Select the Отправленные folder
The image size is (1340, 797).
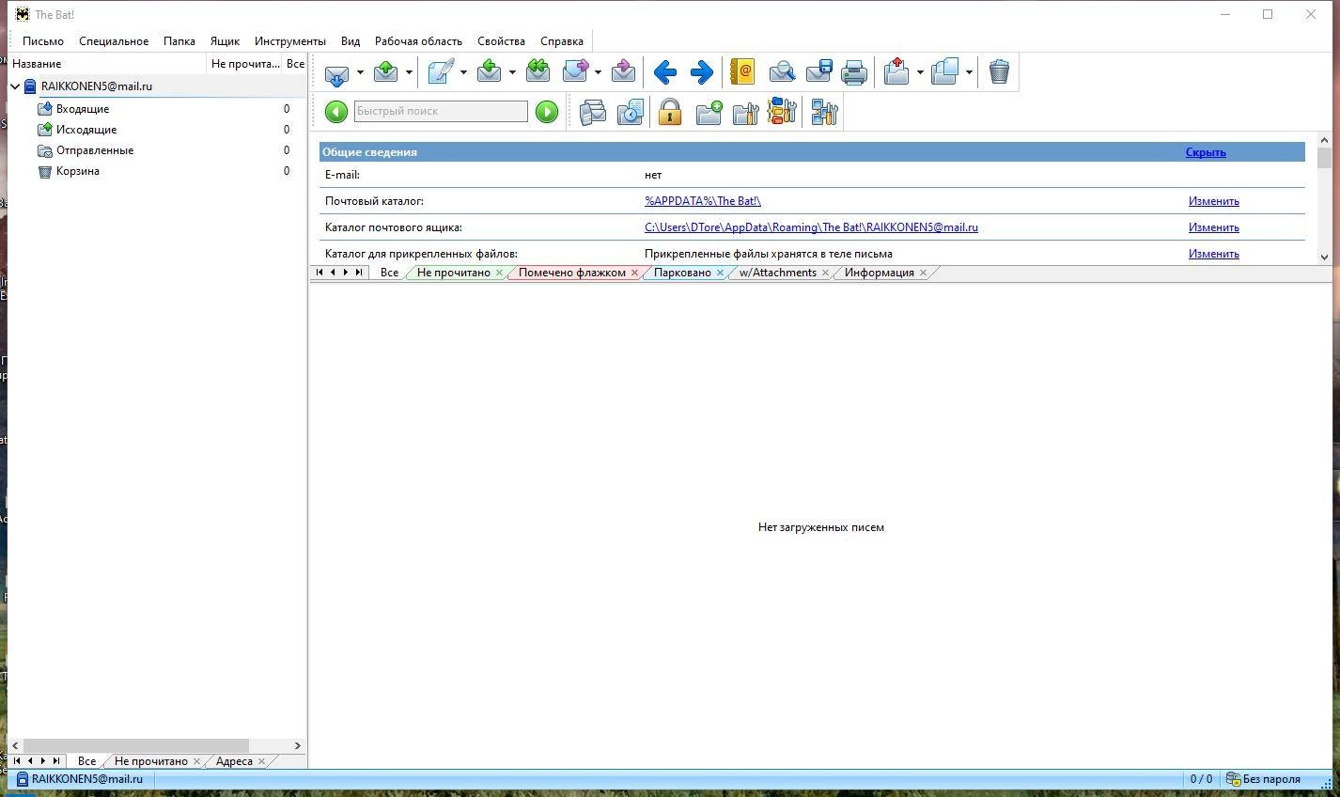pyautogui.click(x=95, y=150)
